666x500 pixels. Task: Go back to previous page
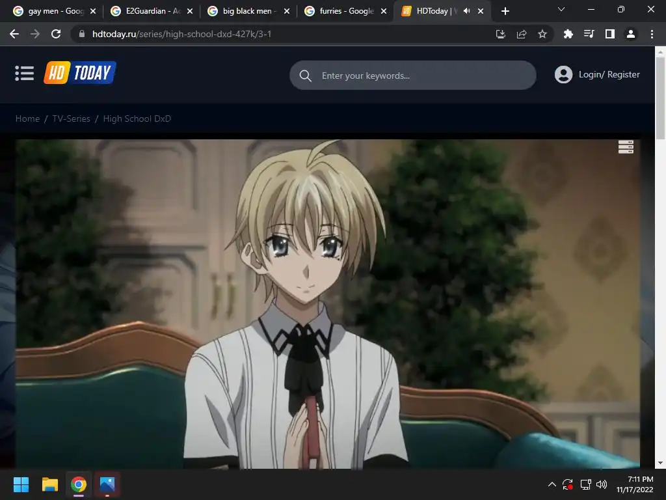point(14,34)
